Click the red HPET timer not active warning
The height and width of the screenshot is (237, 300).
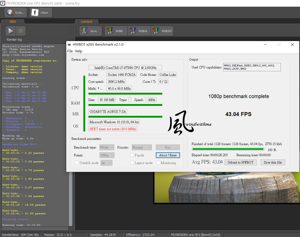point(113,129)
